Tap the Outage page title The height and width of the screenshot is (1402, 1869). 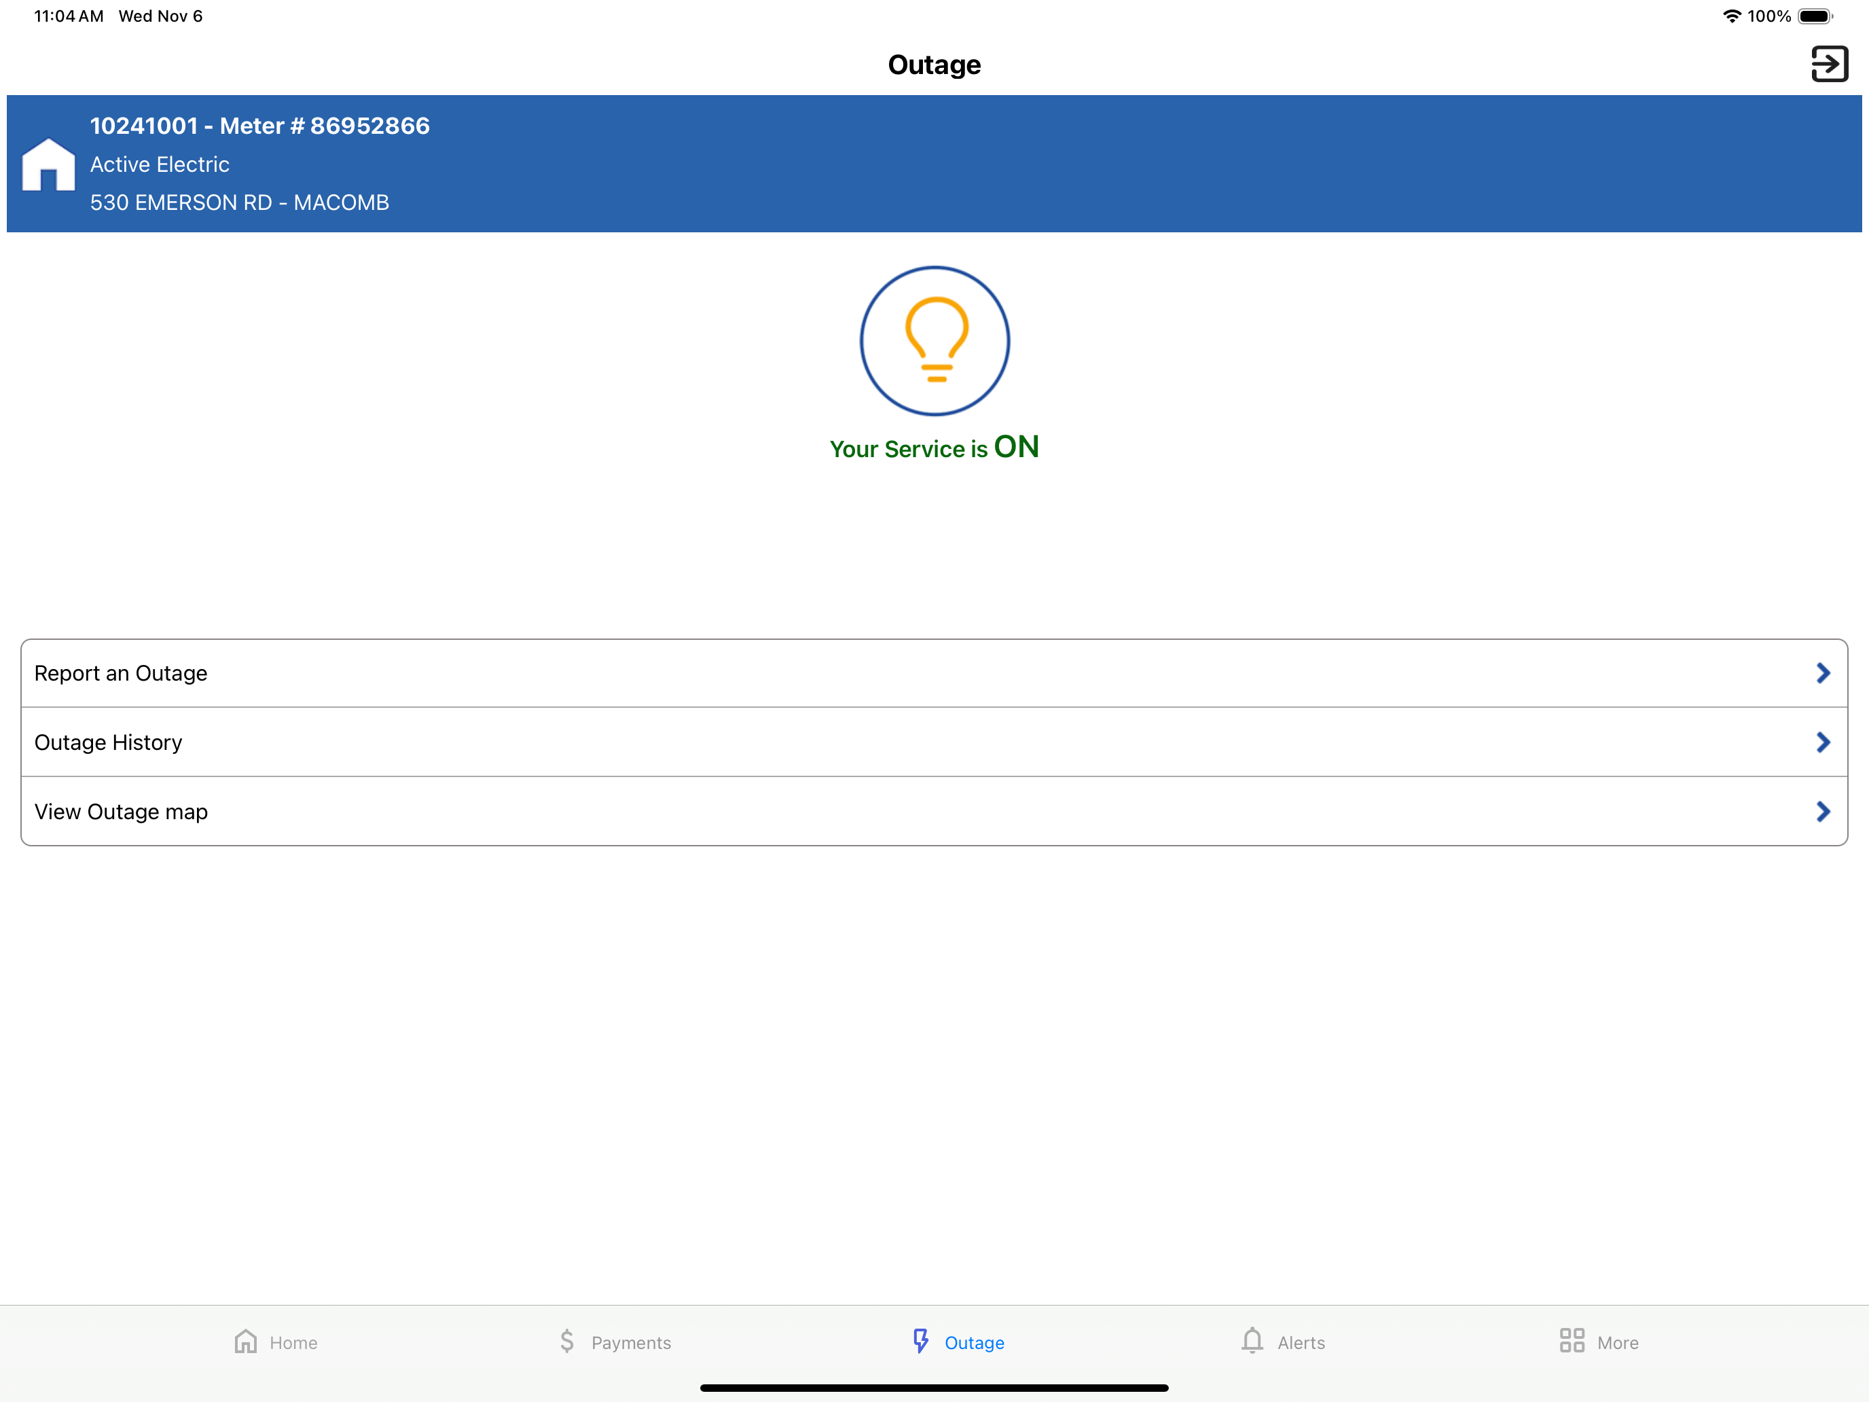(x=934, y=65)
